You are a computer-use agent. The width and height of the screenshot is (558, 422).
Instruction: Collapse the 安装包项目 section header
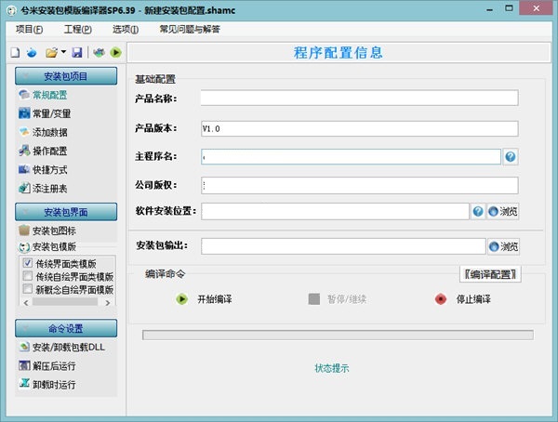point(66,76)
